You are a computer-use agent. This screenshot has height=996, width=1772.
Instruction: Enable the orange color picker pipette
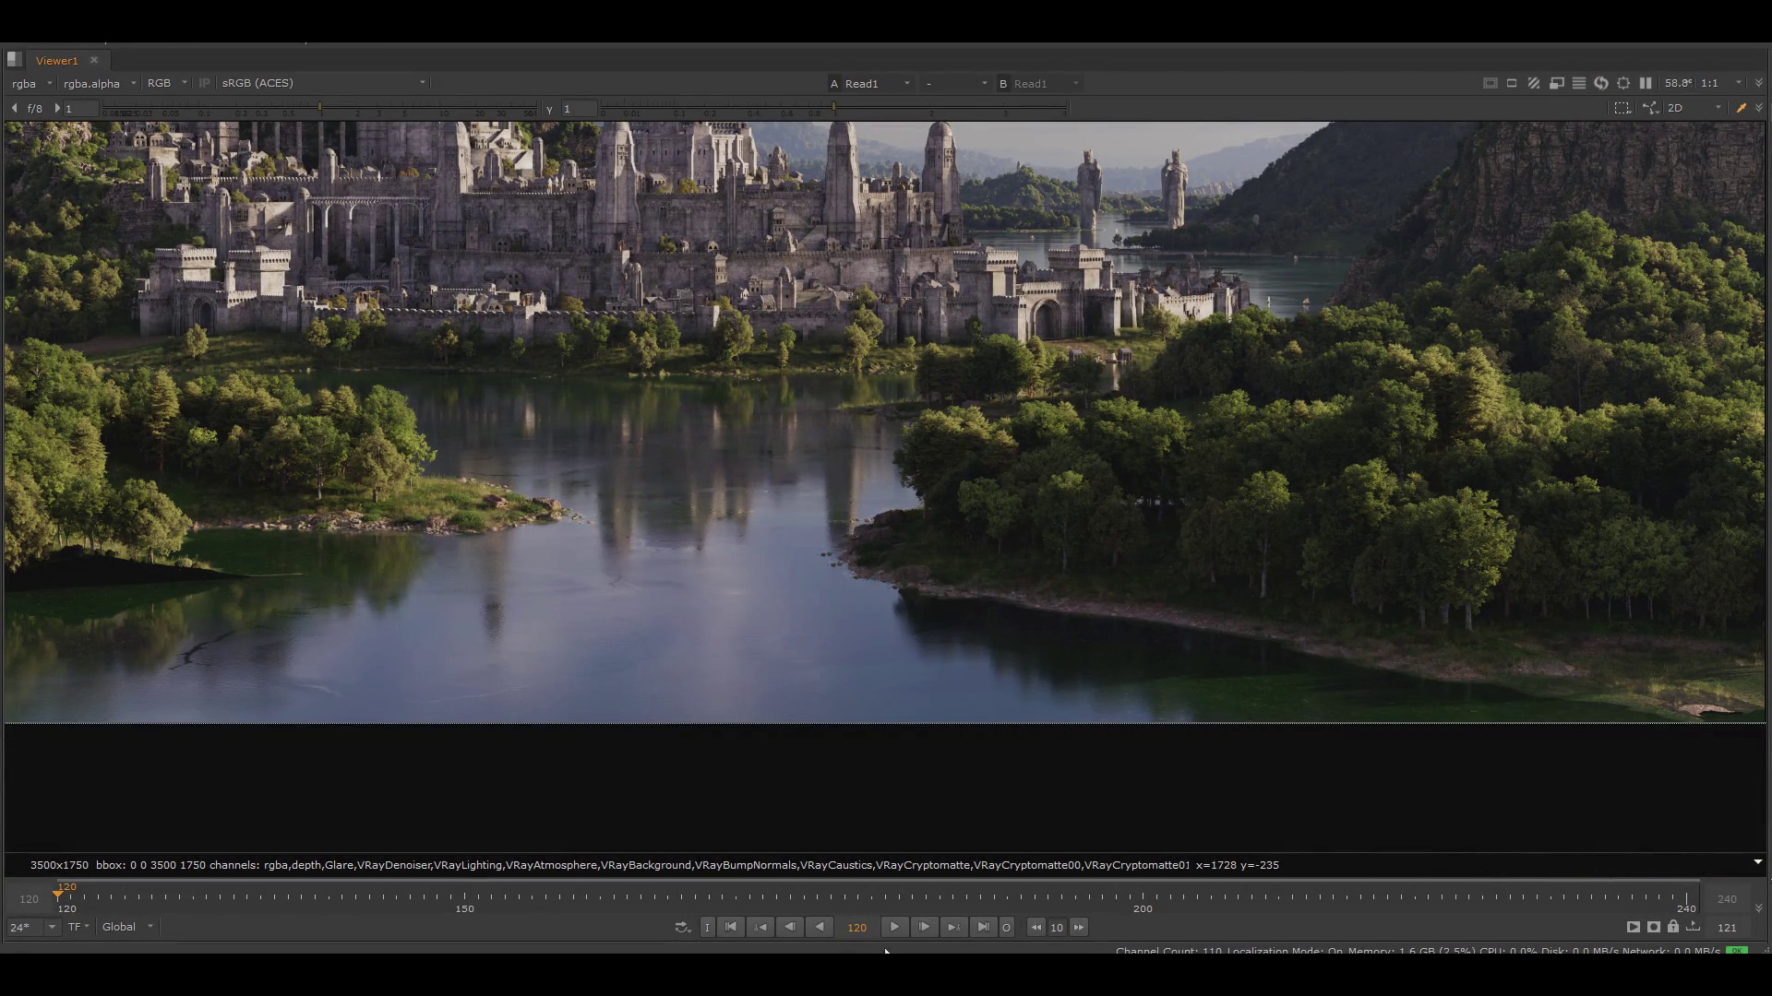click(x=1742, y=108)
